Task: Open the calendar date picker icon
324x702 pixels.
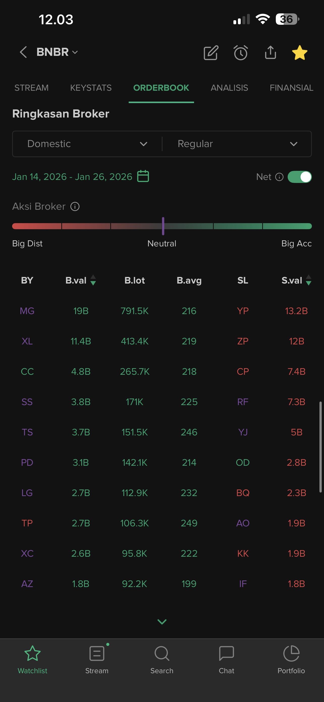Action: pyautogui.click(x=143, y=176)
